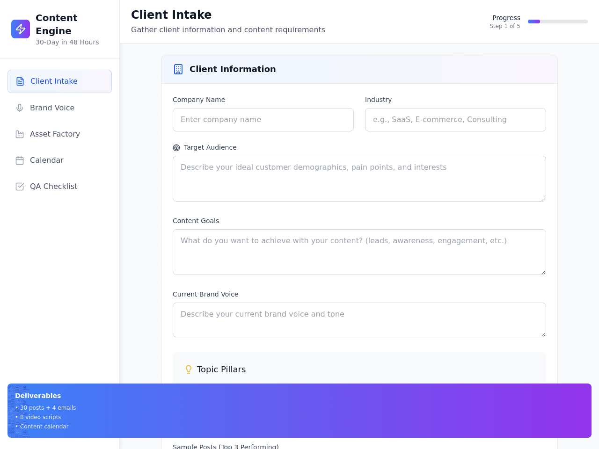This screenshot has width=599, height=449.
Task: Focus the Company Name input field
Action: click(x=263, y=120)
